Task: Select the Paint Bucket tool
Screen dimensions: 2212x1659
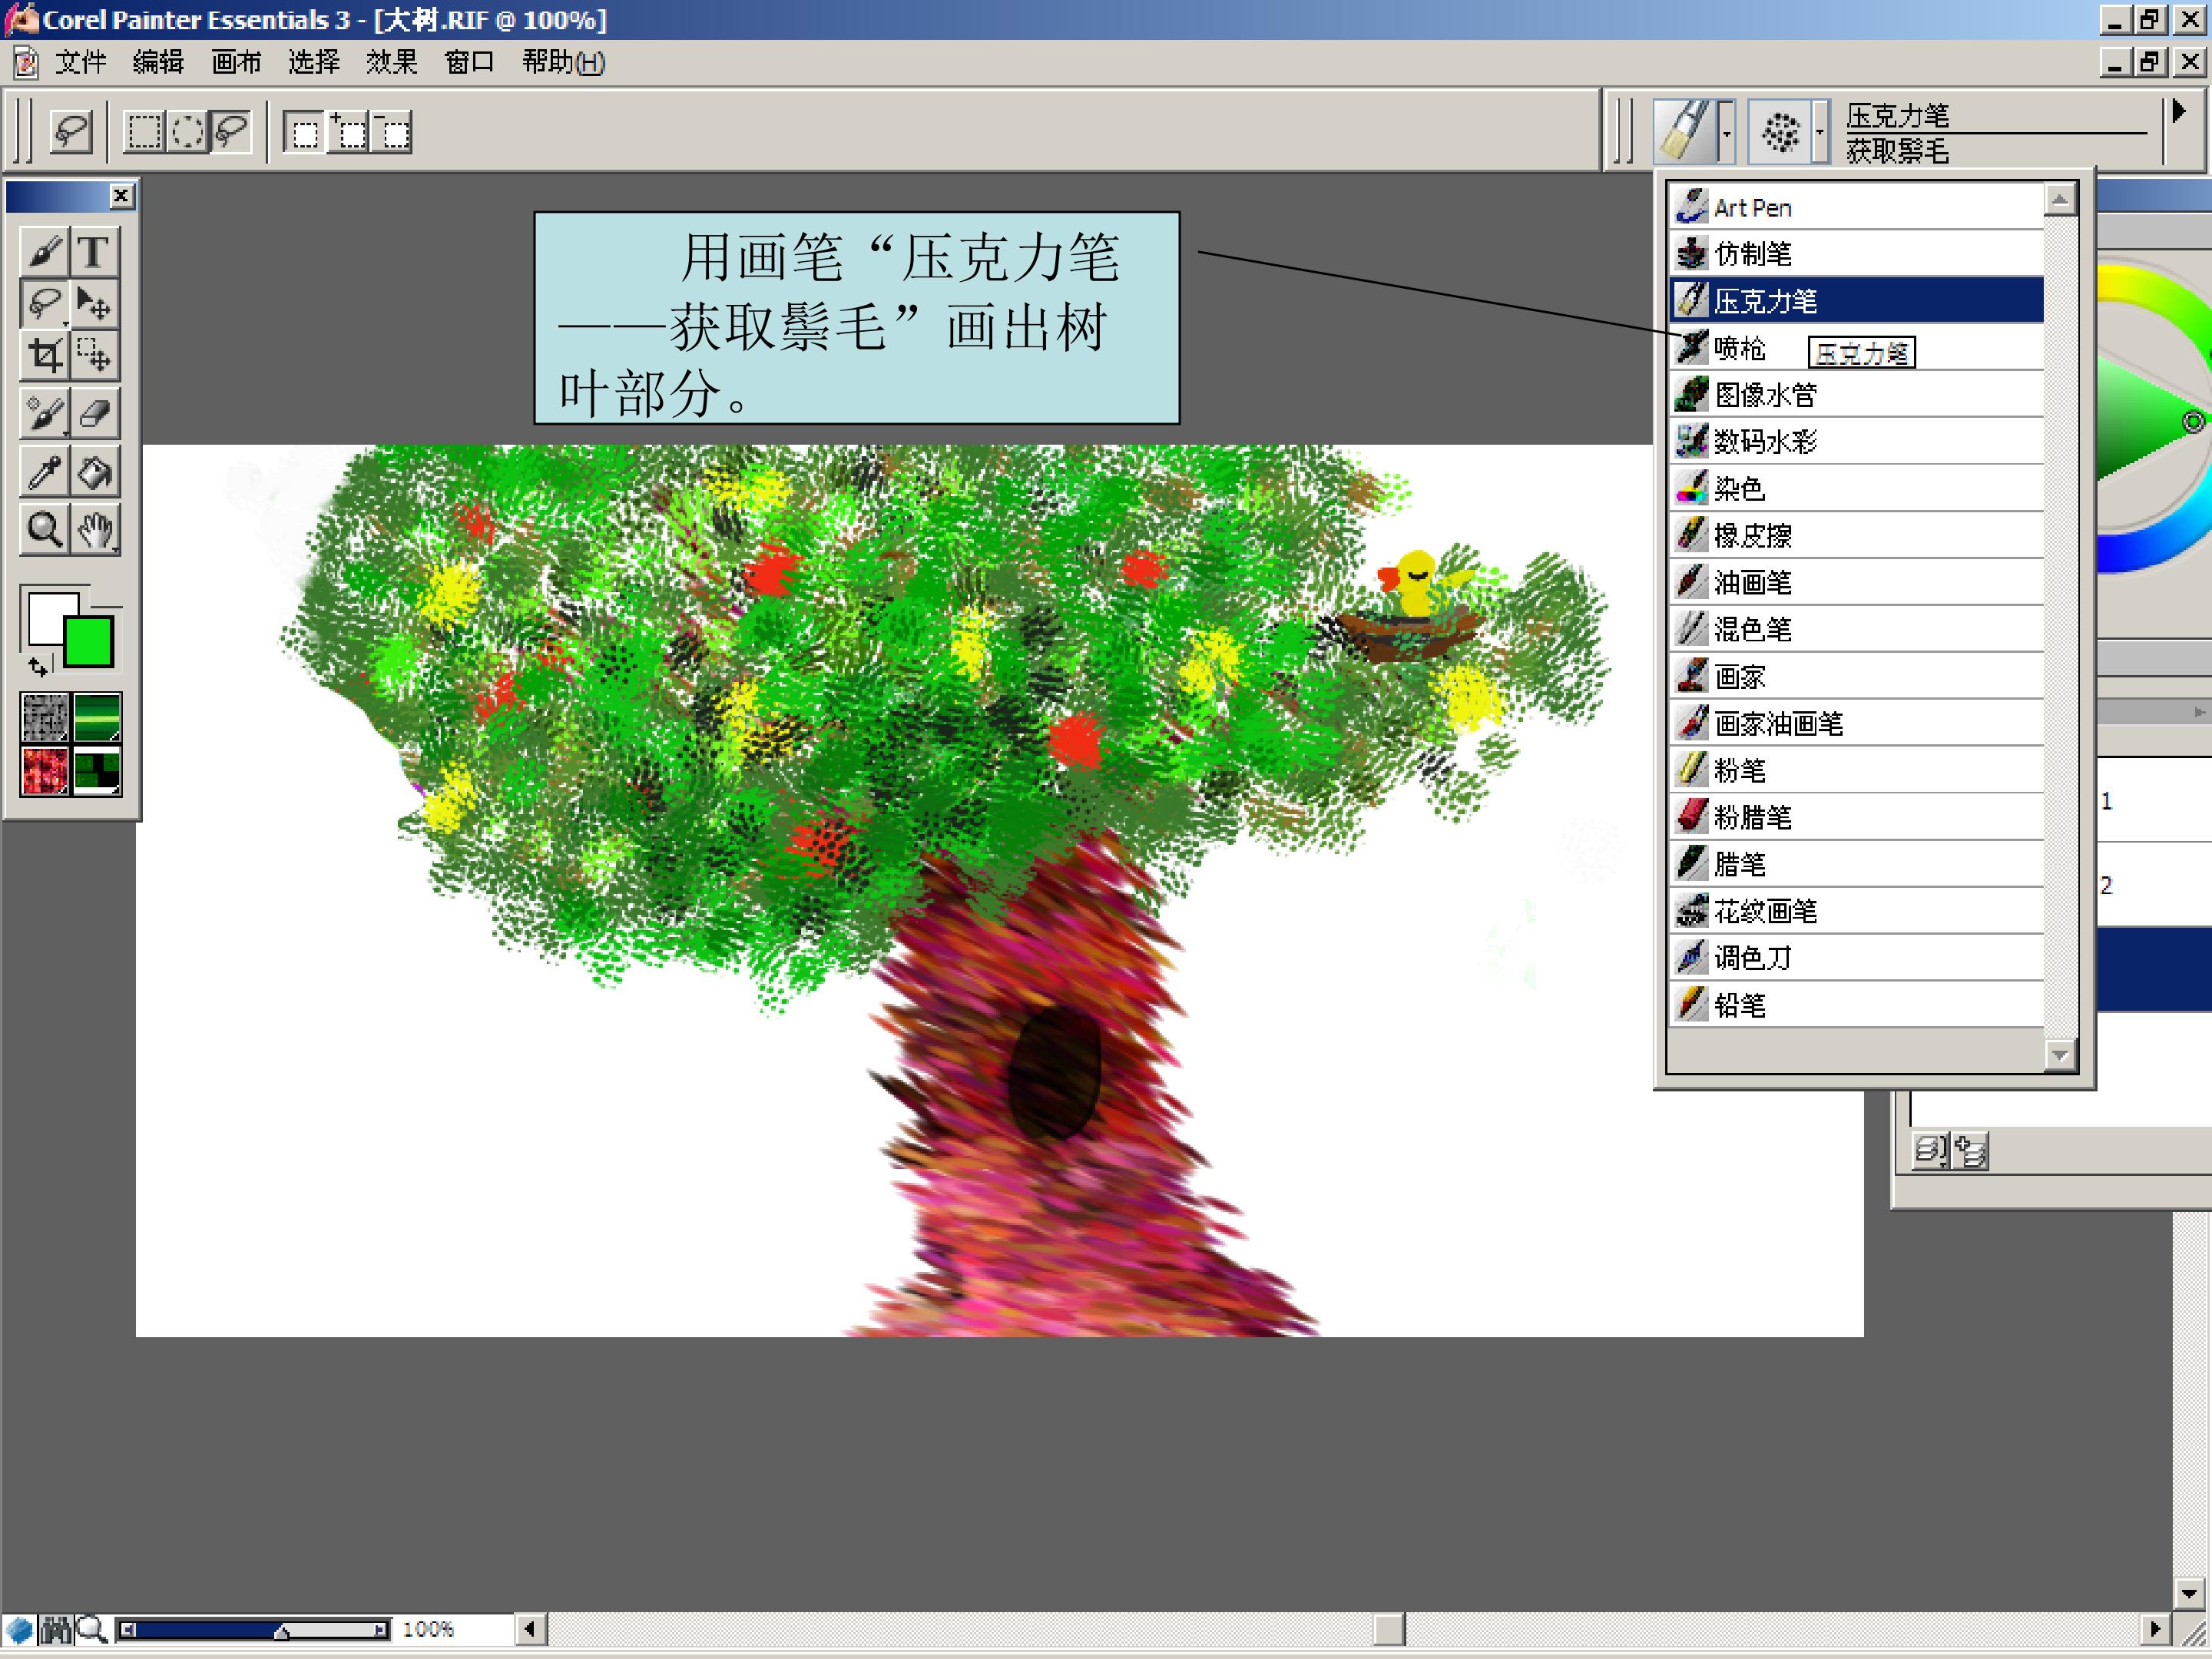Action: pos(94,472)
